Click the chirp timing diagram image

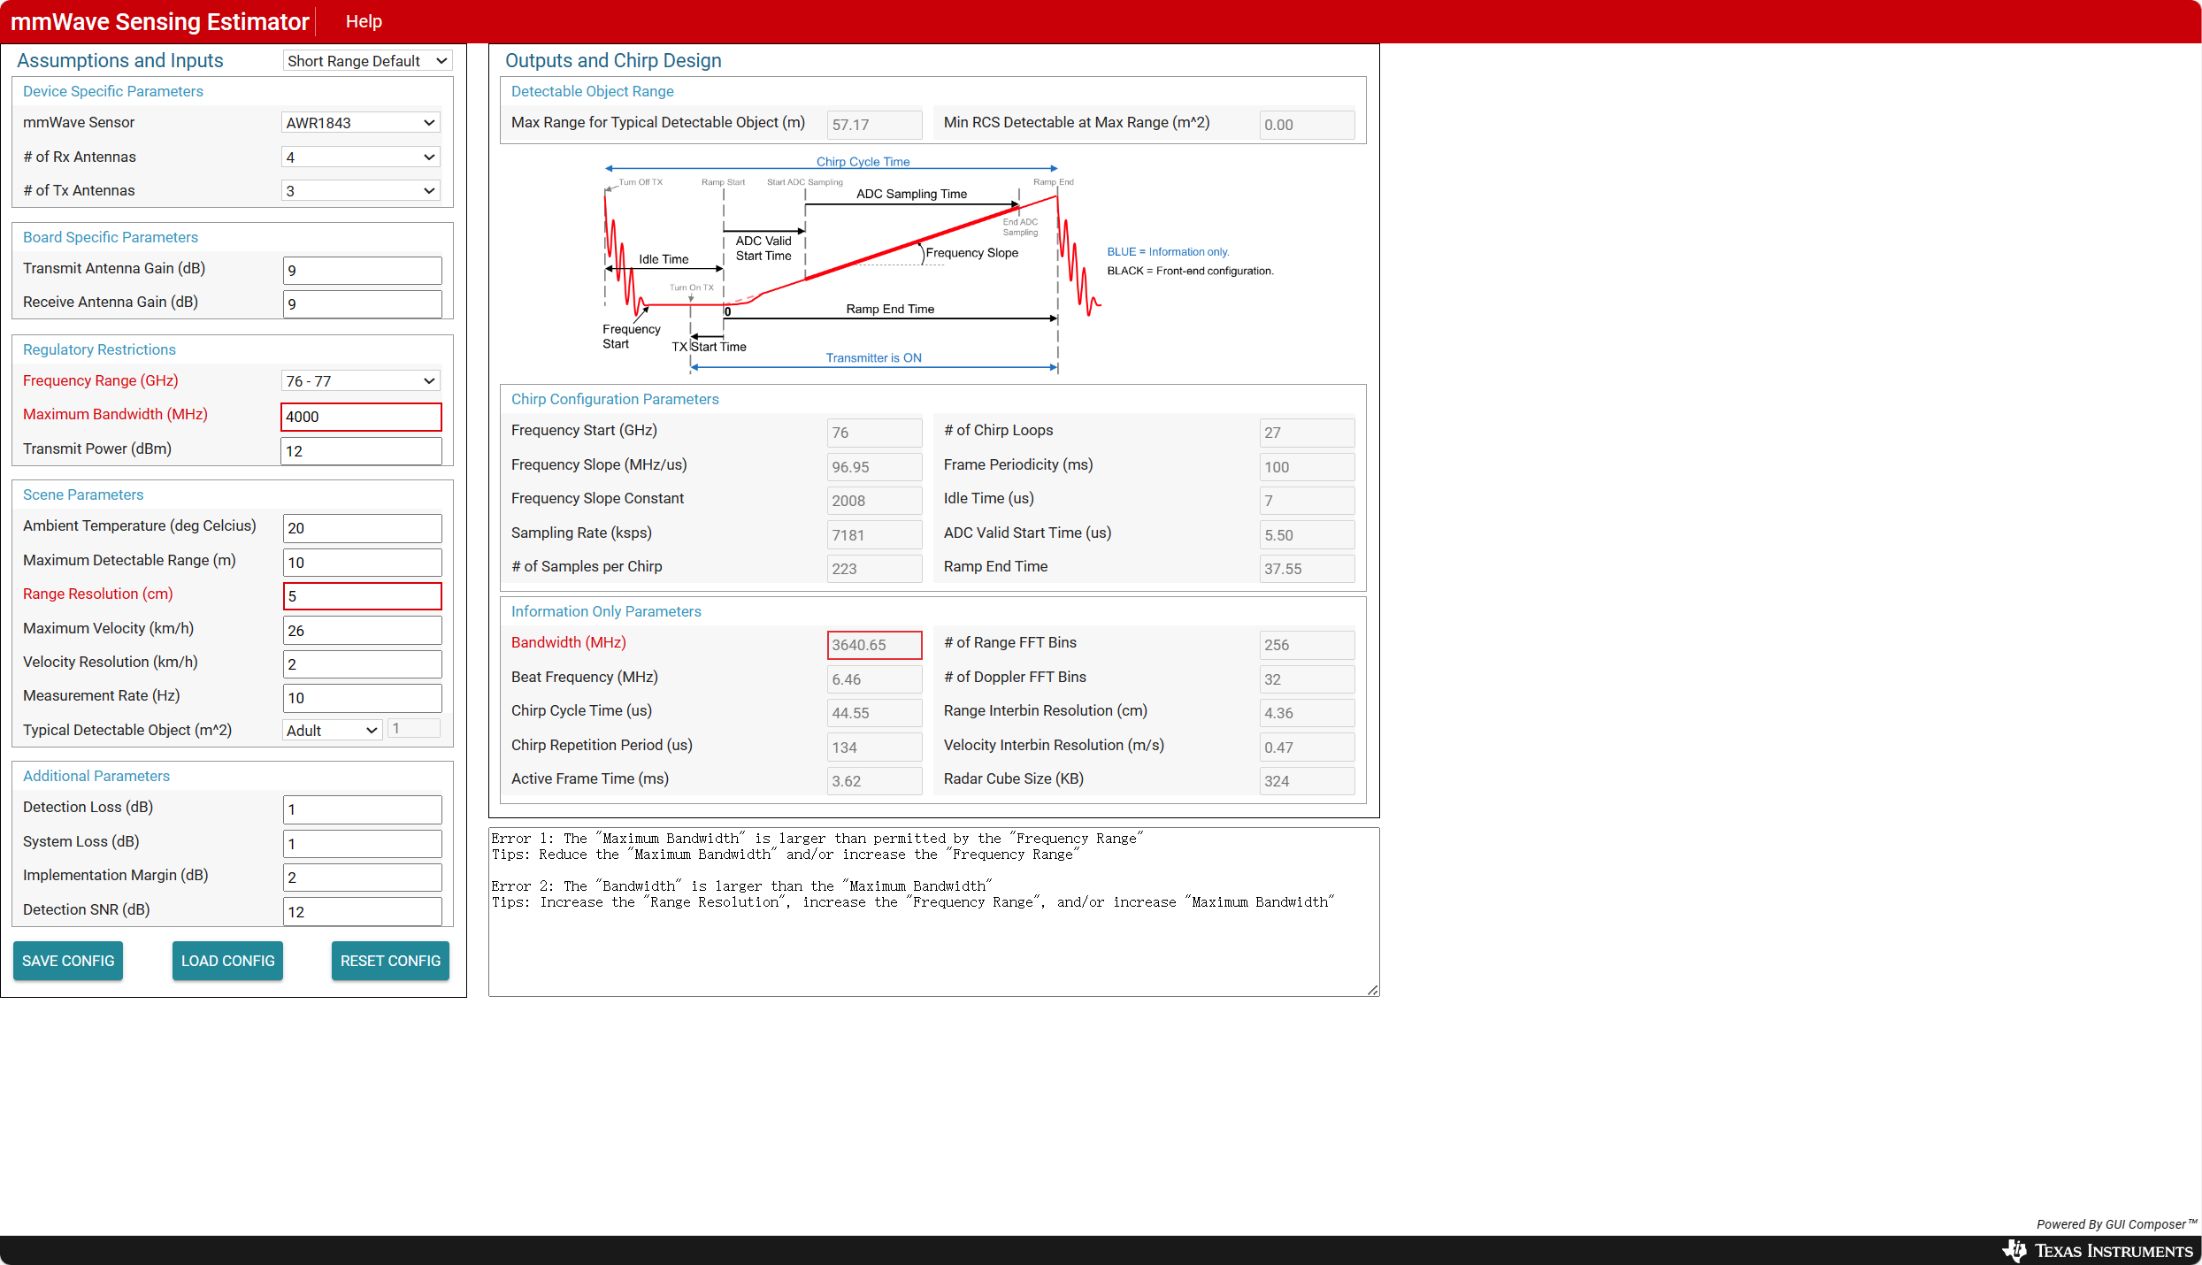849,265
